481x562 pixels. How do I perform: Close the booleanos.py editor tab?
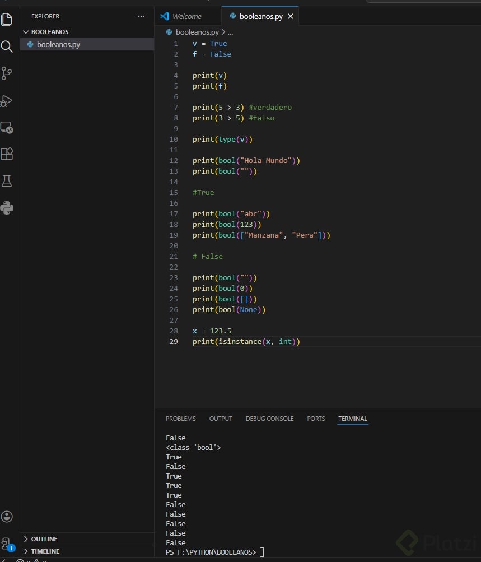[290, 16]
